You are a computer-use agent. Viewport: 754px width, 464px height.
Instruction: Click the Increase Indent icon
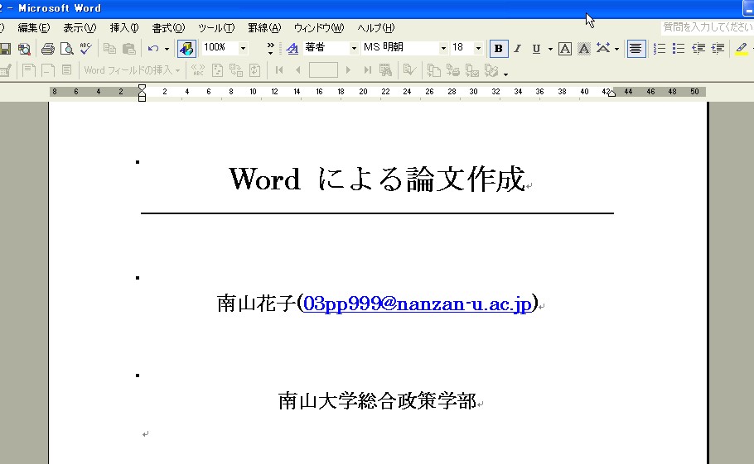click(718, 49)
